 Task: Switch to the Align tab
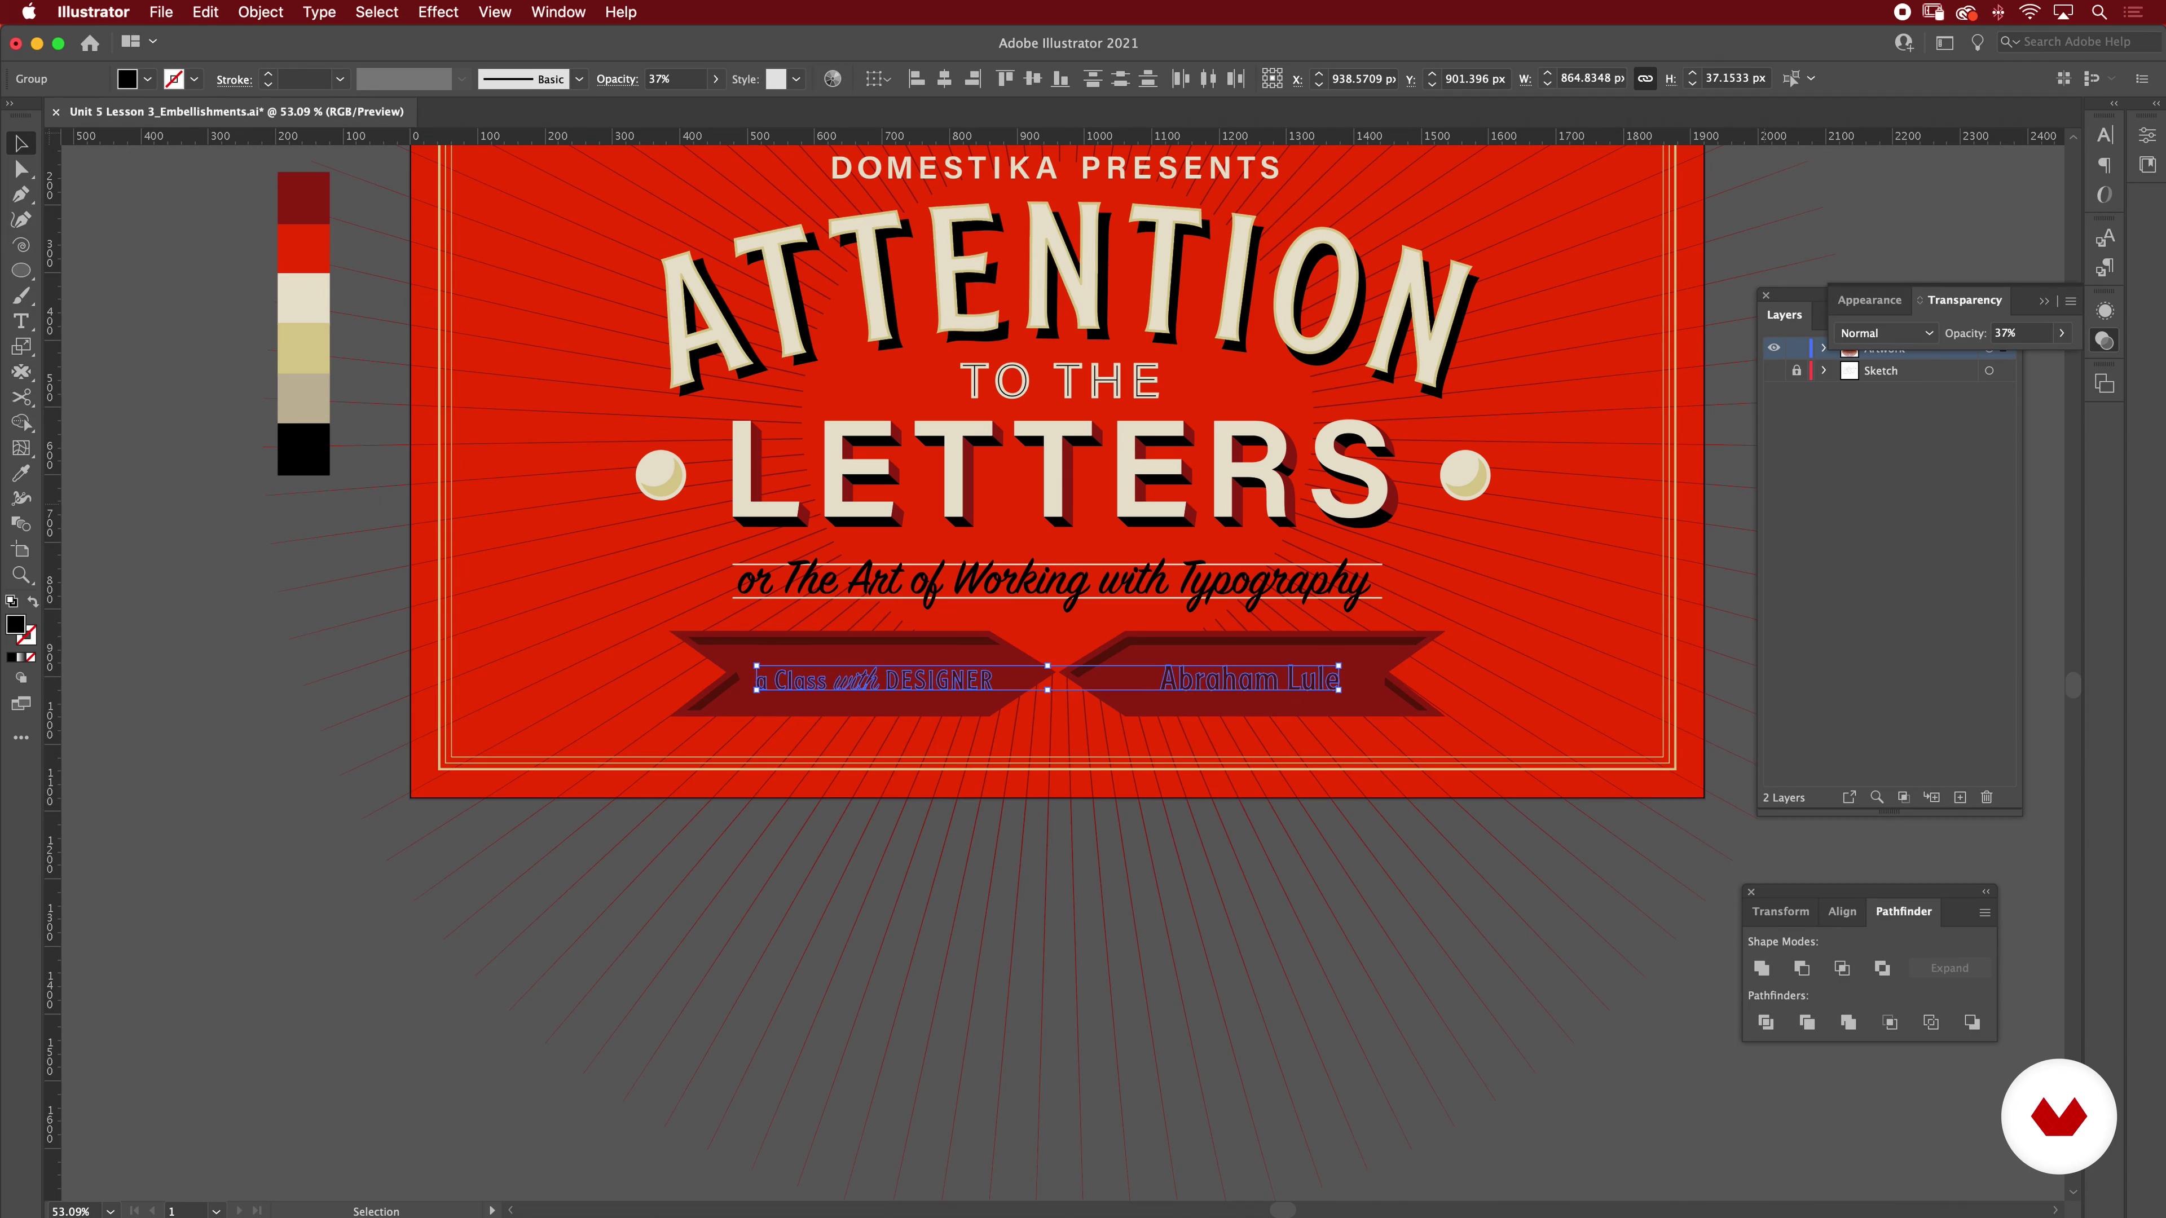(1842, 911)
